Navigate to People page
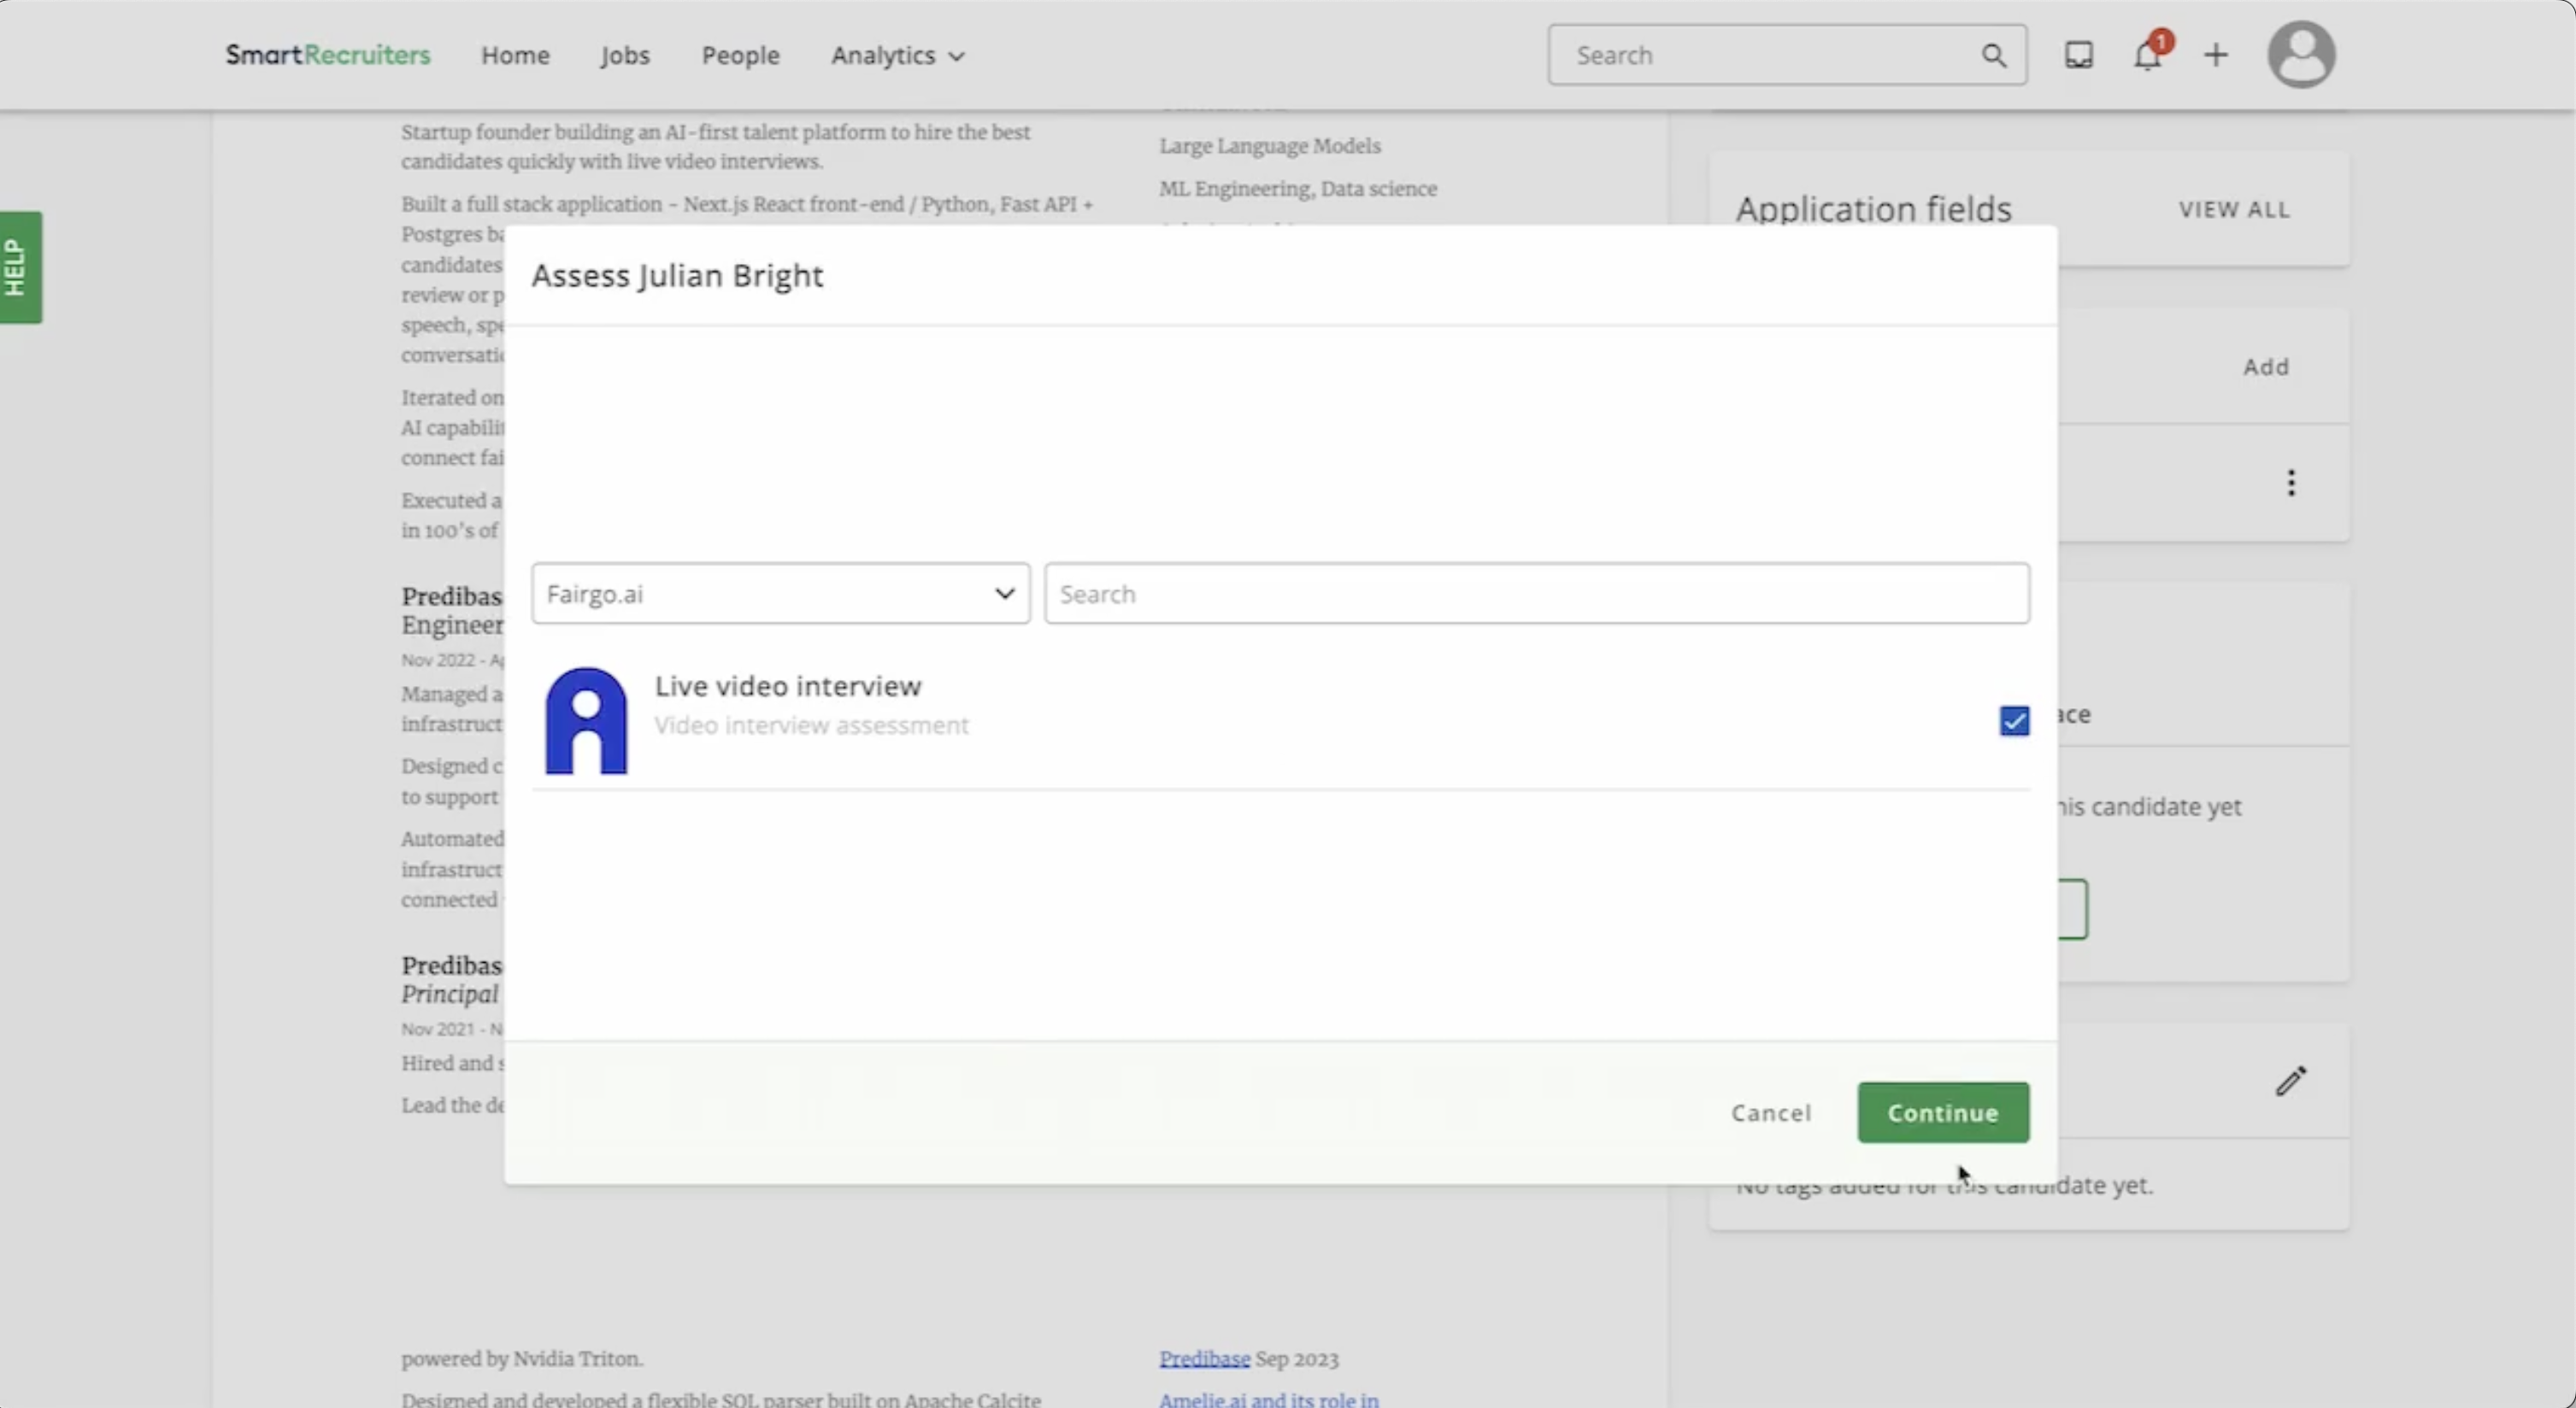The image size is (2576, 1408). [740, 55]
